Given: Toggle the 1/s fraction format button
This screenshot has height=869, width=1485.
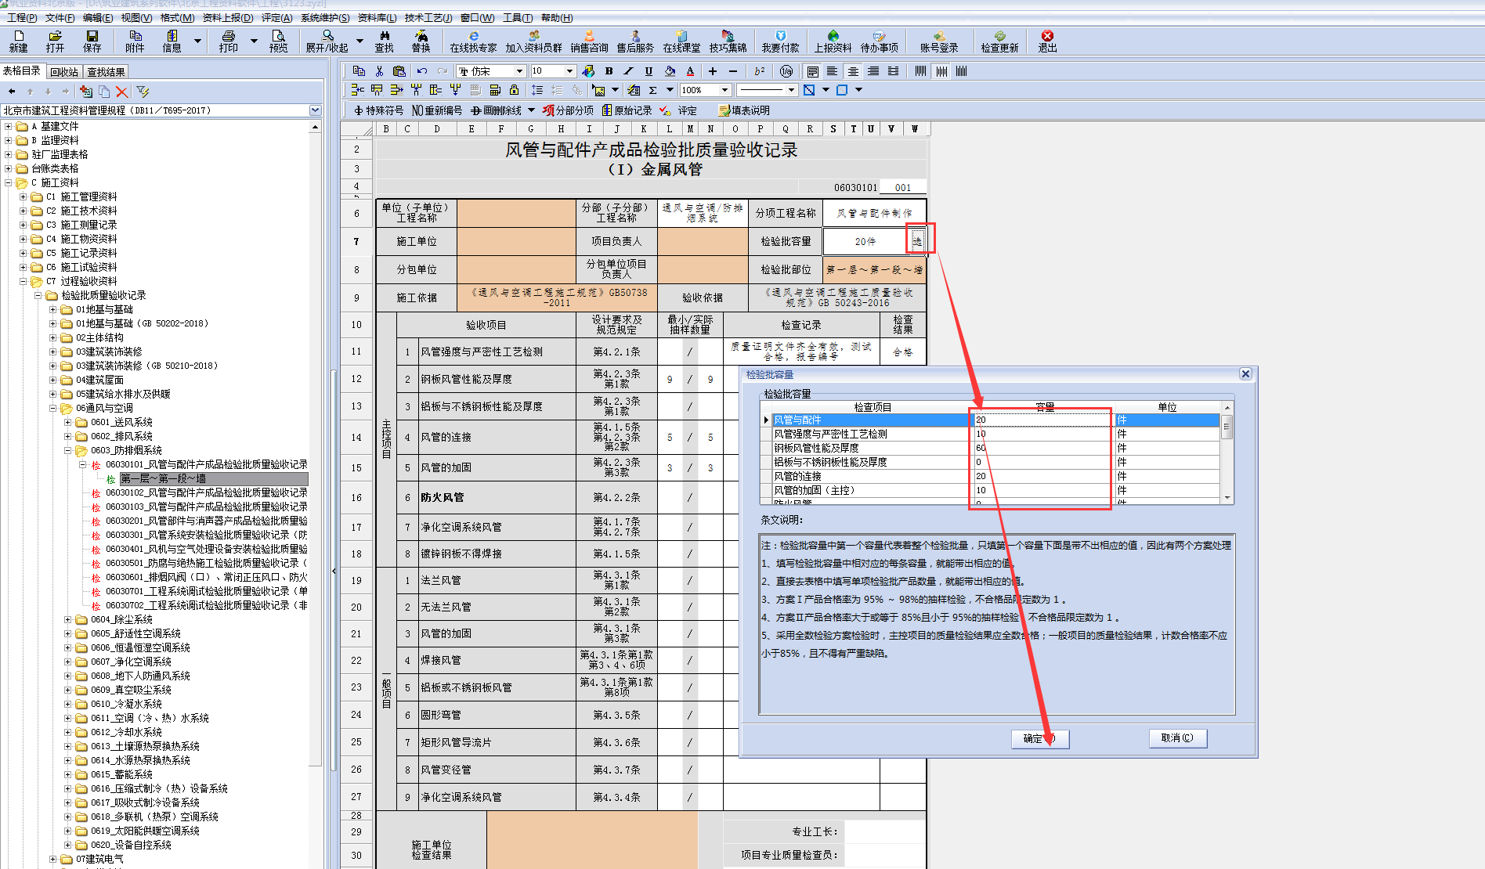Looking at the screenshot, I should [x=786, y=71].
